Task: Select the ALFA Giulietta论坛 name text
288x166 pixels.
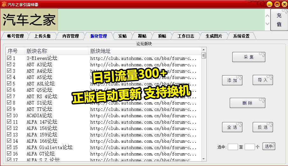Action: point(50,147)
